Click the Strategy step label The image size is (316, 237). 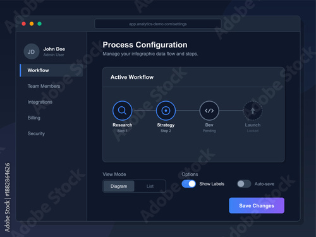(166, 125)
